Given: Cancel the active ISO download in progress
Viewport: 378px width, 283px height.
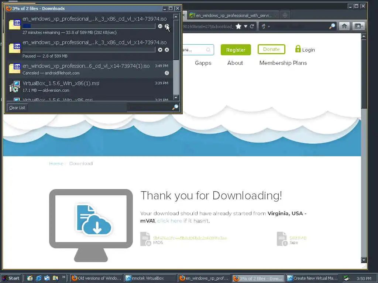Looking at the screenshot, I should [167, 26].
